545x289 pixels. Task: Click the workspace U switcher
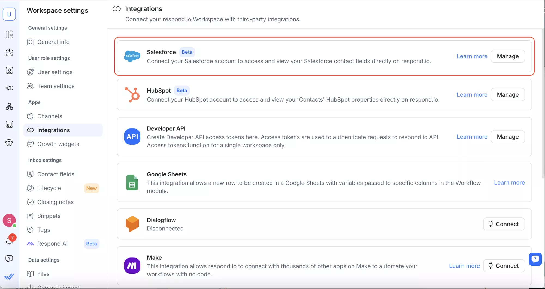tap(9, 14)
